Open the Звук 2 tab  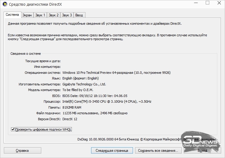(53, 15)
